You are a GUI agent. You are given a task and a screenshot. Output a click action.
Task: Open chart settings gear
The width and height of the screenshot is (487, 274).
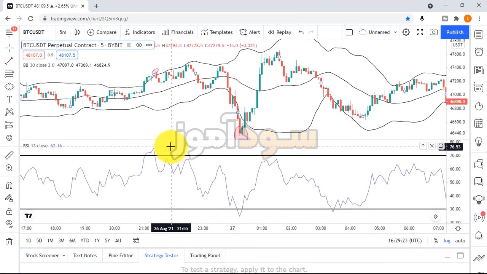pyautogui.click(x=406, y=32)
